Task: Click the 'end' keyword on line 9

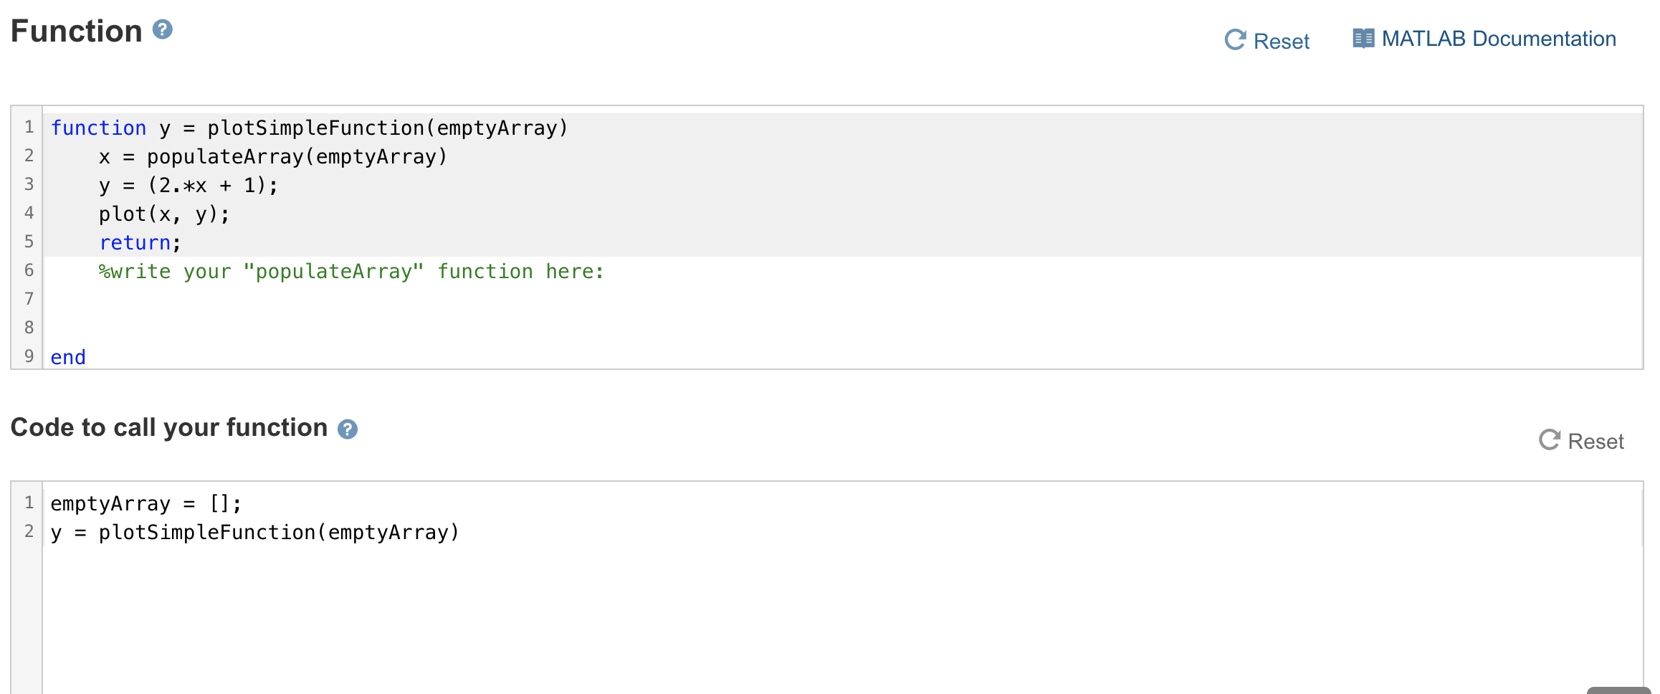Action: coord(68,357)
